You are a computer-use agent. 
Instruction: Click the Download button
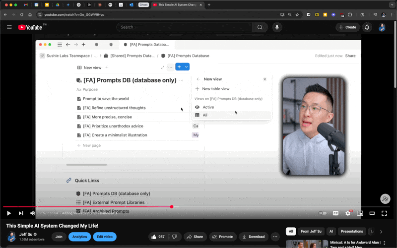point(254,237)
